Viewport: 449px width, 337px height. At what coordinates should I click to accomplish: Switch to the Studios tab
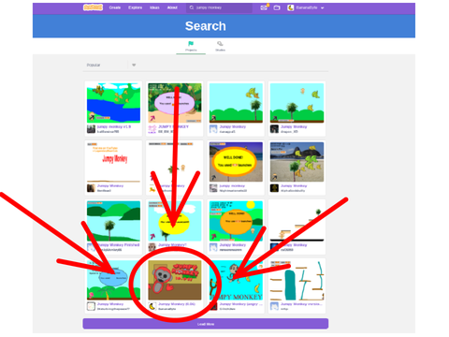(220, 46)
